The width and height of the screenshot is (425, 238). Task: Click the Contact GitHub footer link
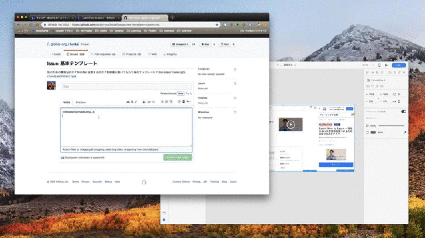point(181,182)
